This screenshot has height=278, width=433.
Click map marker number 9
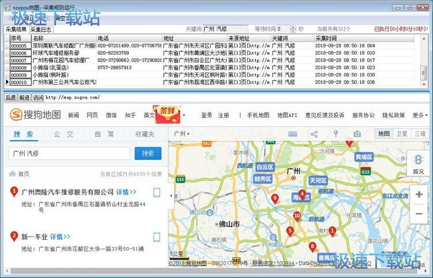(275, 199)
